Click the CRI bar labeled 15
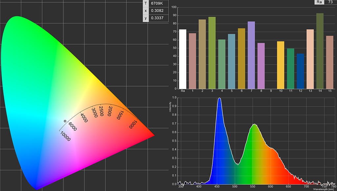 tap(330, 62)
